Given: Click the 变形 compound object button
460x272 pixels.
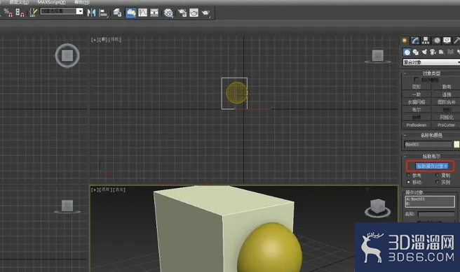Looking at the screenshot, I should (x=417, y=87).
